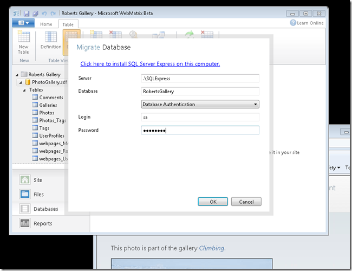The width and height of the screenshot is (352, 271).
Task: Select the UserProfiles table
Action: coord(51,135)
